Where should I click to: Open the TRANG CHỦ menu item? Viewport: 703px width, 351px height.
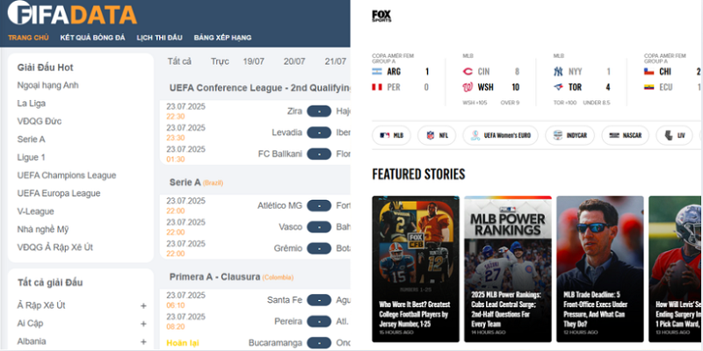[x=28, y=38]
